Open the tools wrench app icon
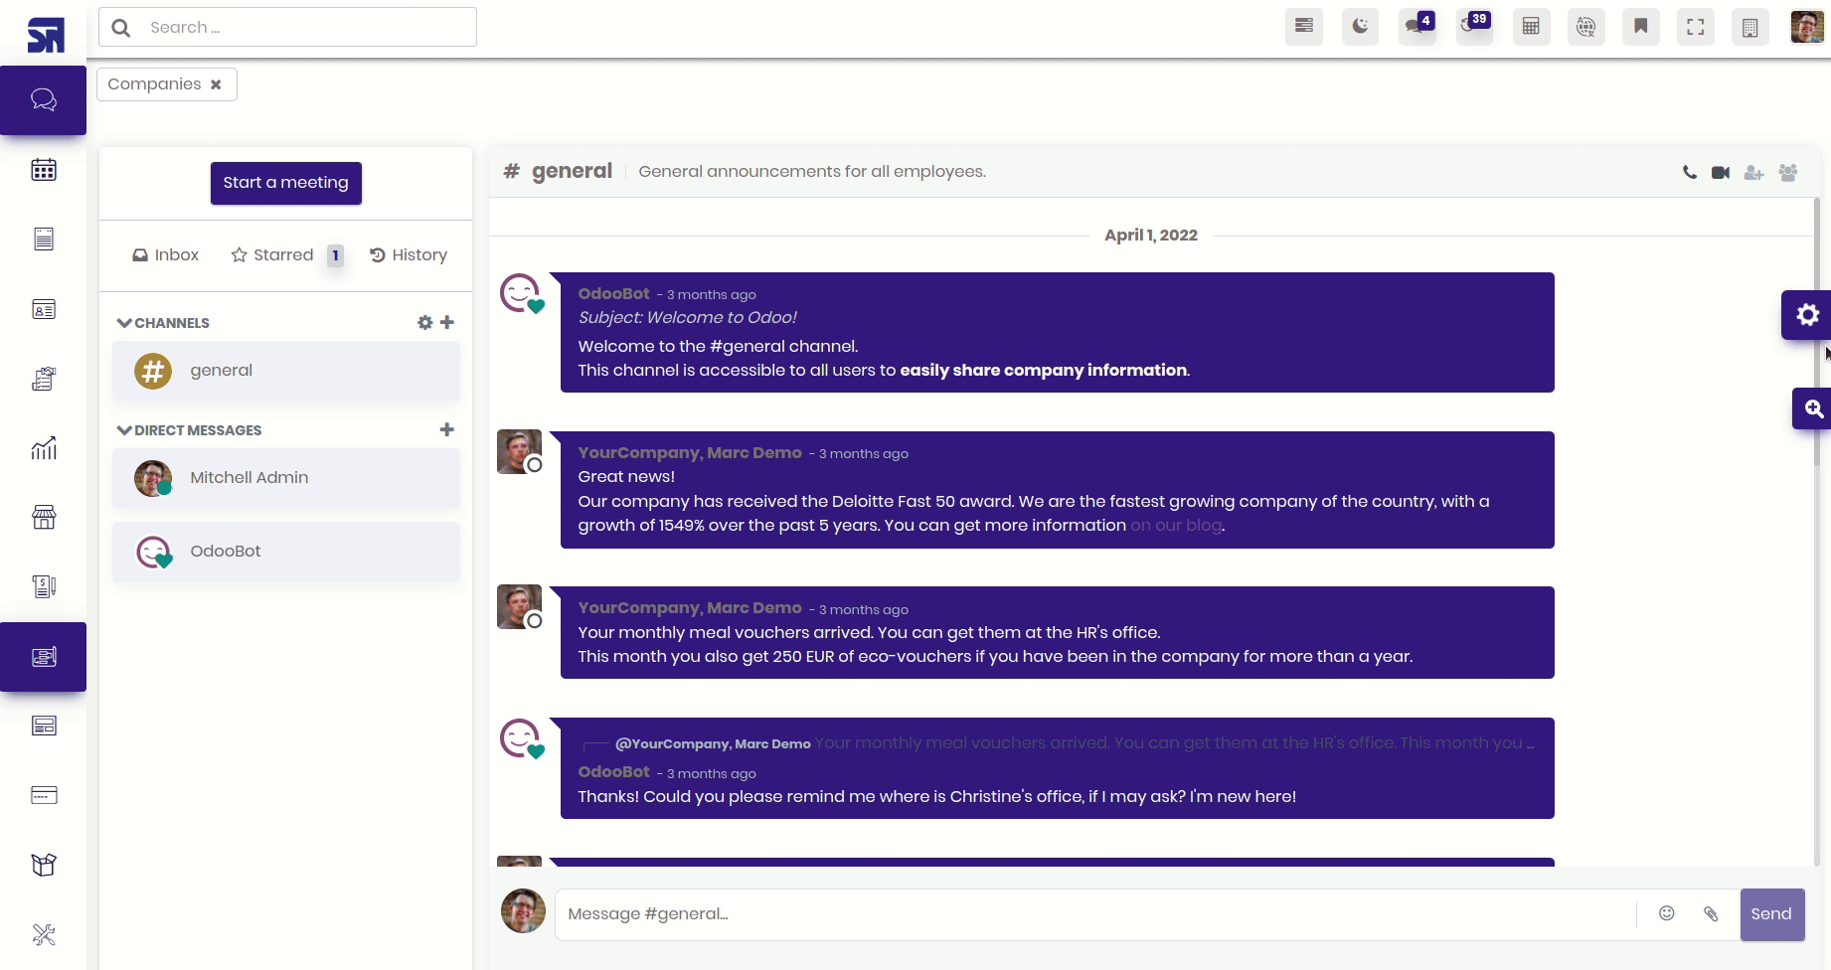Image resolution: width=1831 pixels, height=970 pixels. coord(44,934)
